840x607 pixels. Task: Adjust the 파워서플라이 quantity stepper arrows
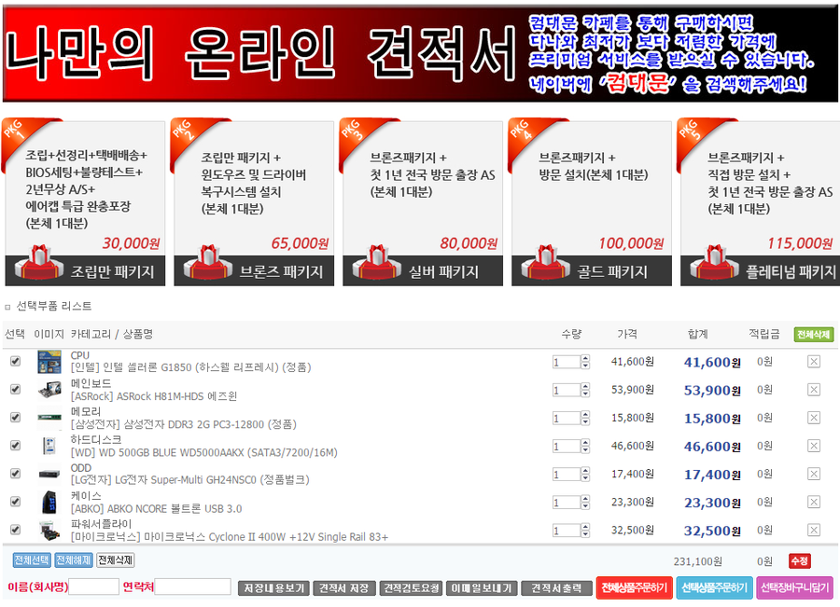[x=585, y=531]
